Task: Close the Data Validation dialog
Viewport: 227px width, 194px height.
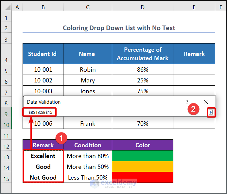Action: point(206,102)
